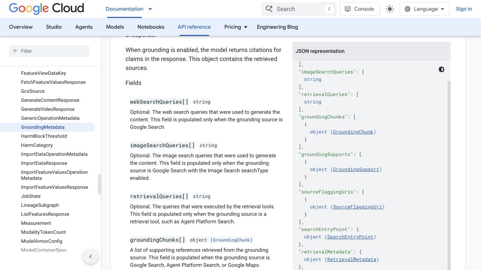
Task: Follow the GroundingSupport link in the JSON
Action: tap(356, 169)
